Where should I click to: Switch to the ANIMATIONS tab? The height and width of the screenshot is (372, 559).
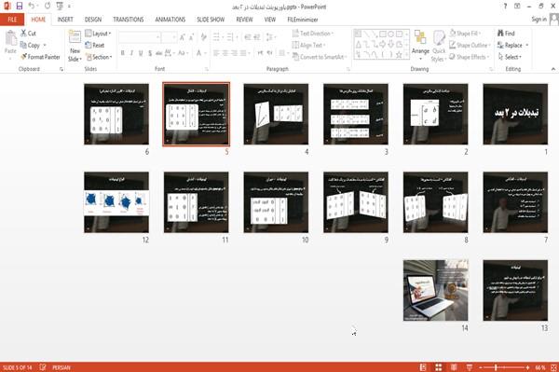click(170, 20)
